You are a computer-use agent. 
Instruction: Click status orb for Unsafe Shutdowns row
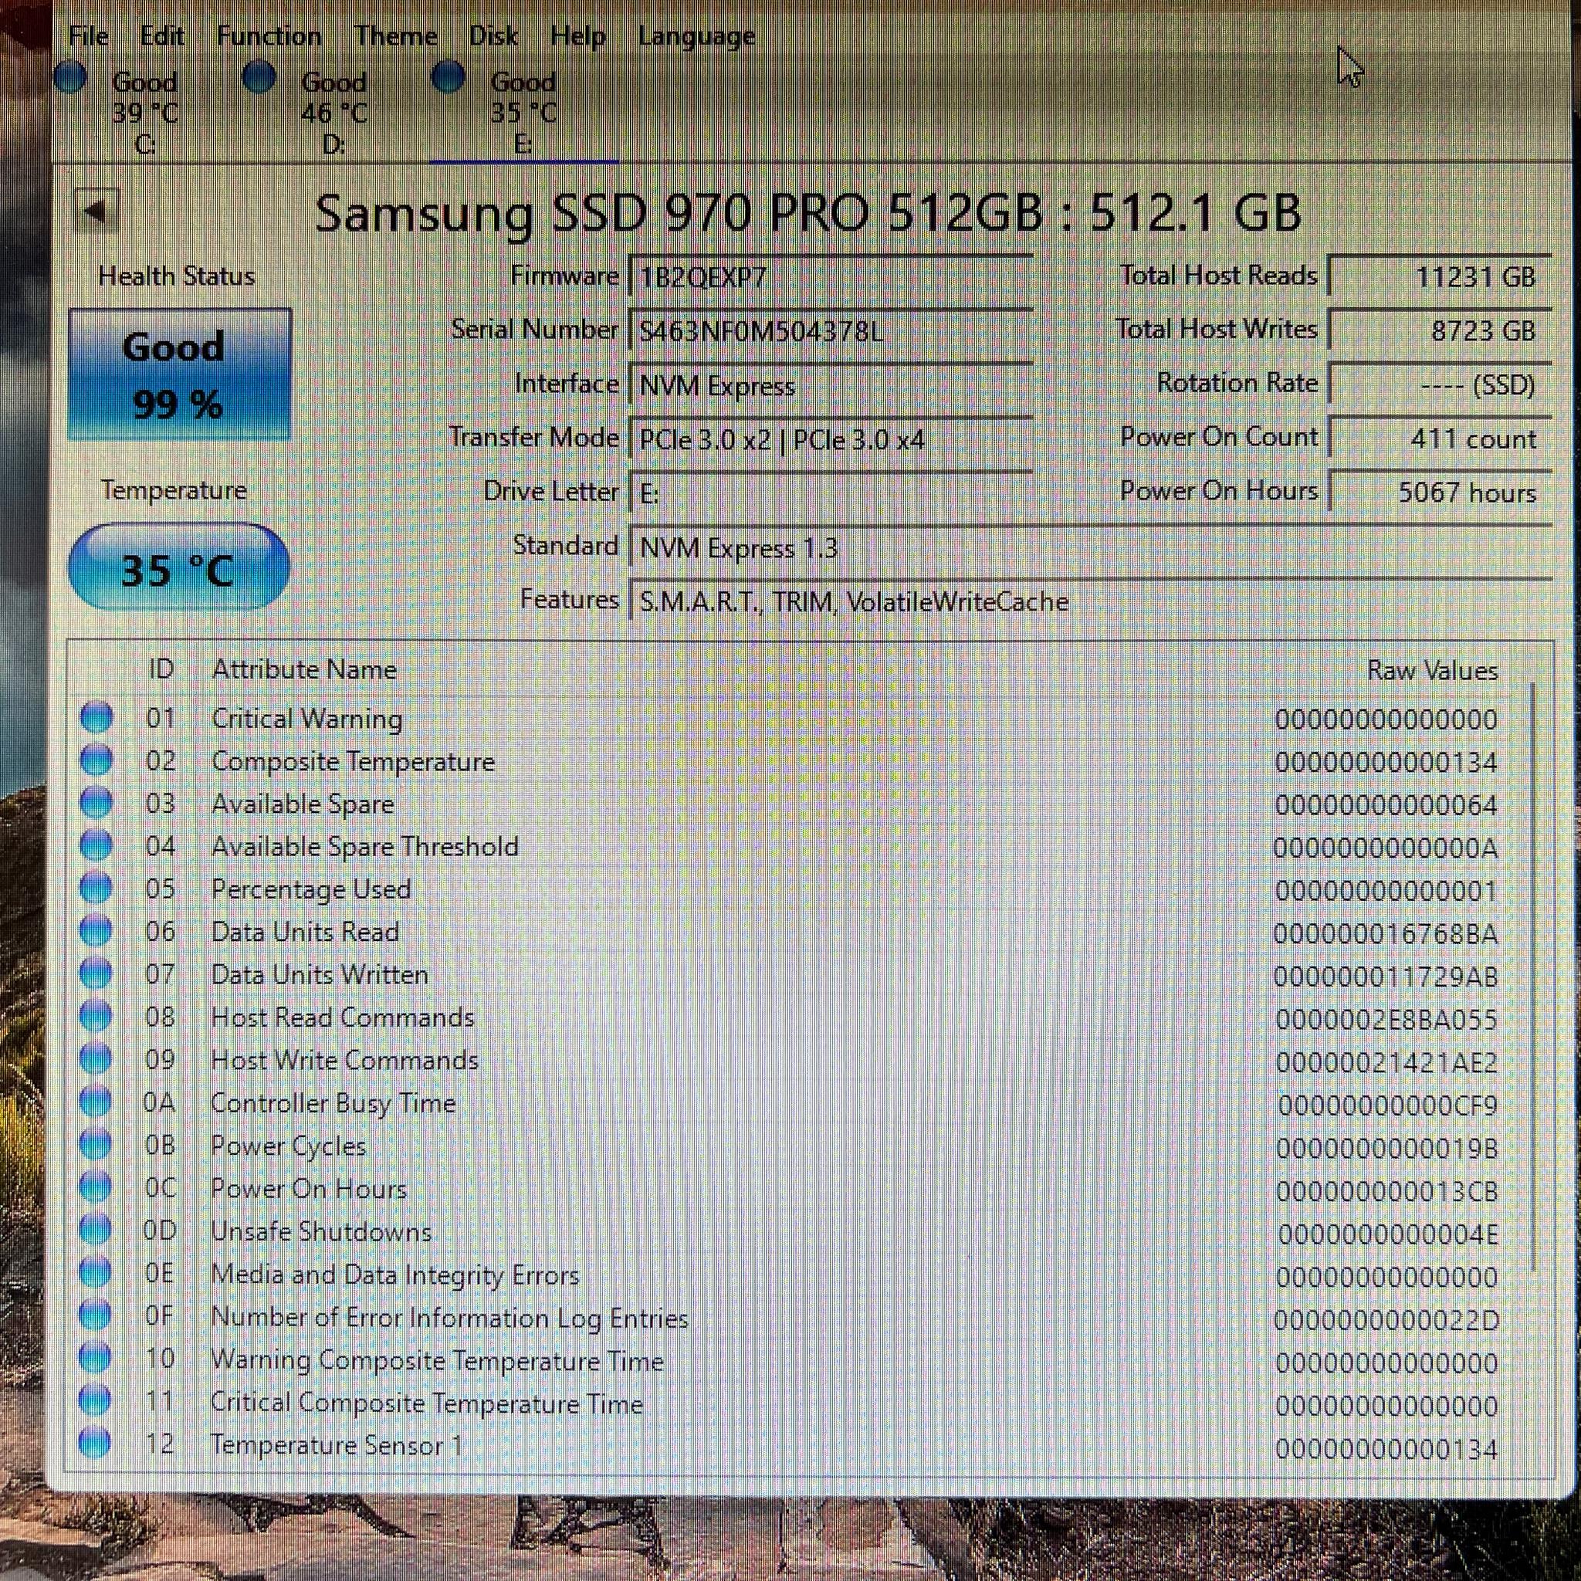click(96, 1230)
